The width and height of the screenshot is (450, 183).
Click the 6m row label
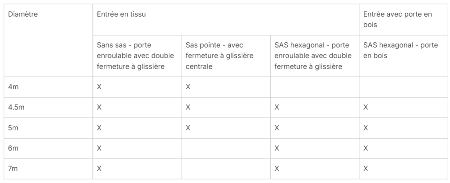(14, 149)
